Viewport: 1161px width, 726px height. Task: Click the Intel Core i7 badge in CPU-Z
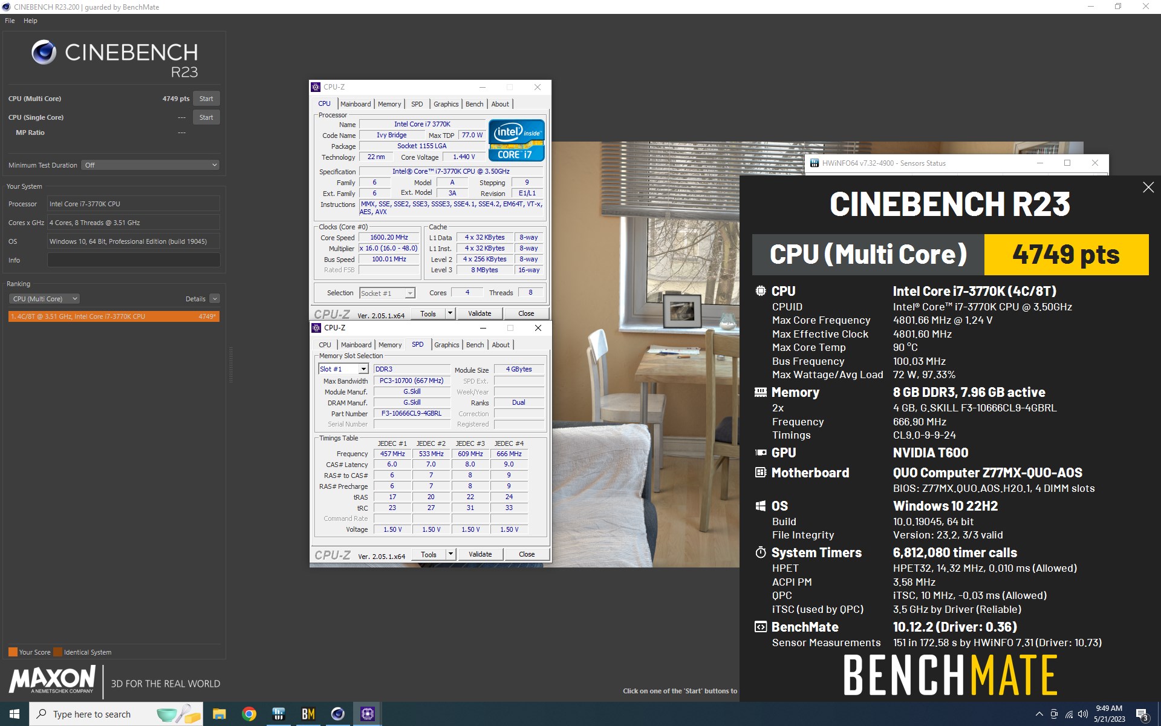(516, 140)
